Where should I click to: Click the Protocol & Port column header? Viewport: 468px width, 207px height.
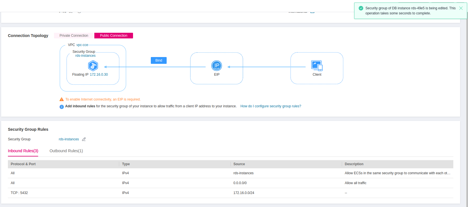[x=23, y=164]
